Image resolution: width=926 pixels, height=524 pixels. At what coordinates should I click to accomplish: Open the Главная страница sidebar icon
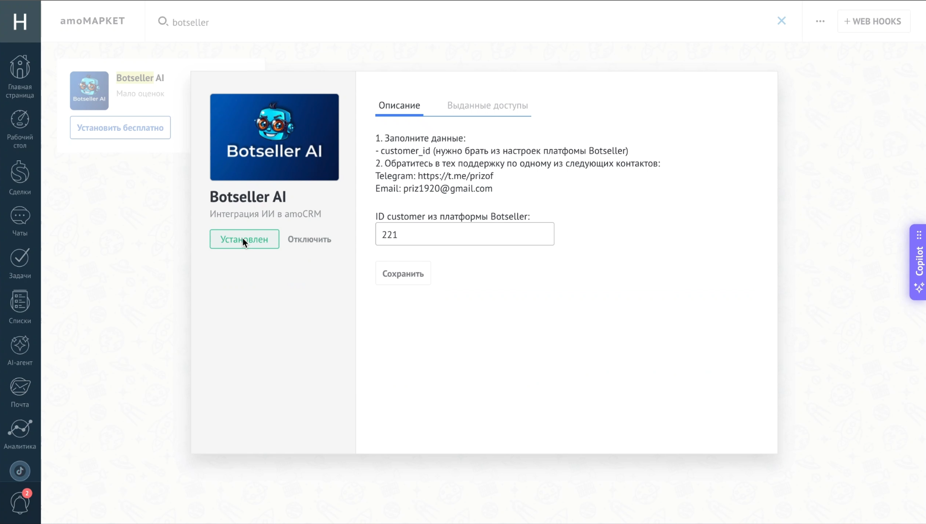click(x=20, y=76)
